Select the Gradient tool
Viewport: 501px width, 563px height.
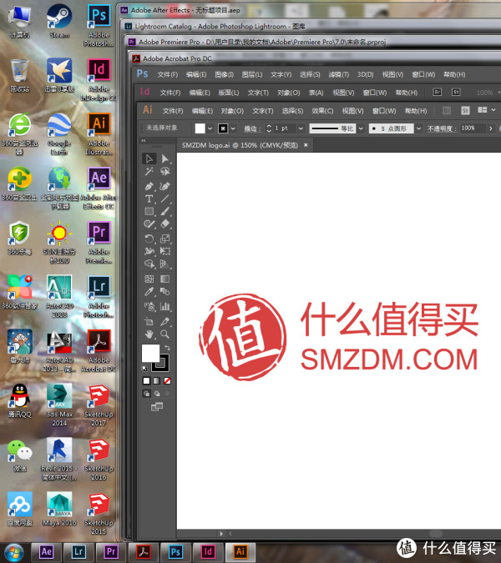164,279
